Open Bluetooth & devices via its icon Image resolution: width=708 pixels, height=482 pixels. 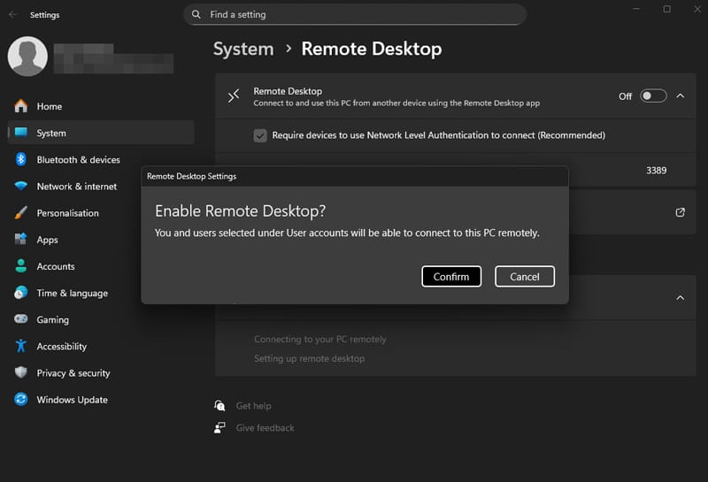coord(20,159)
